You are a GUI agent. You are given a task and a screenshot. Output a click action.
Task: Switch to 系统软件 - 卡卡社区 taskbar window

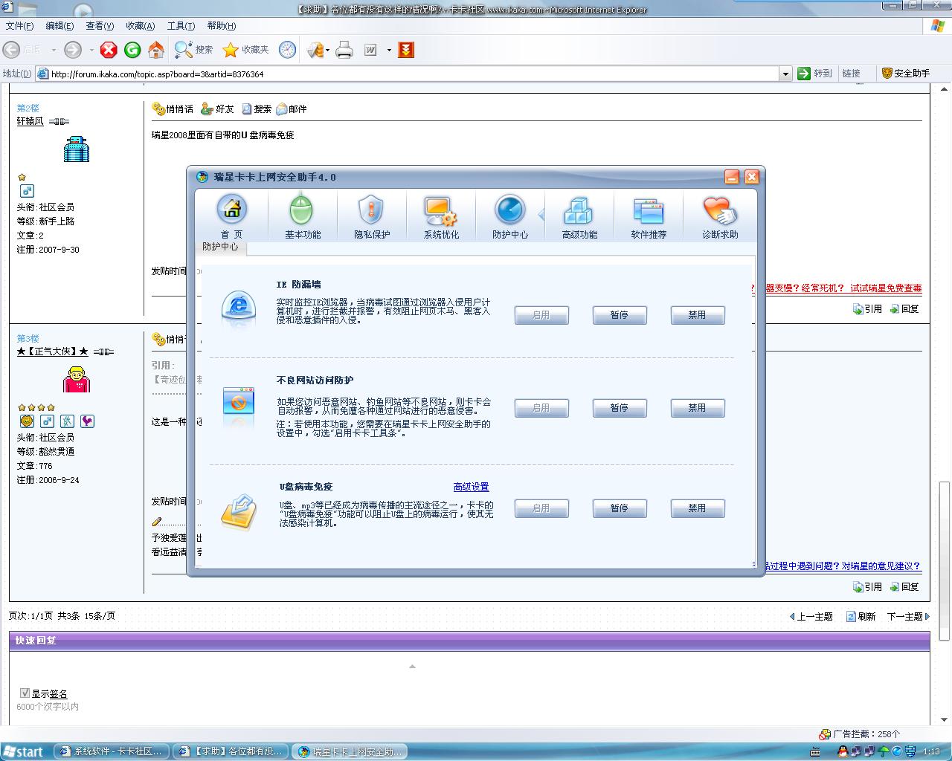pos(112,751)
